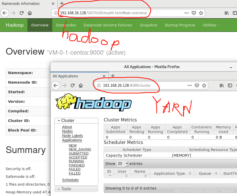This screenshot has width=237, height=196.
Task: Go home in All Applications window
Action: click(x=81, y=85)
